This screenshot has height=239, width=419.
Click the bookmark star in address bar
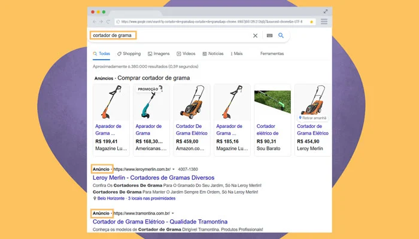click(312, 22)
